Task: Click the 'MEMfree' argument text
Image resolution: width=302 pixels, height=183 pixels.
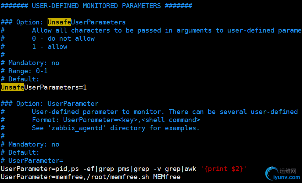Action: click(167, 177)
